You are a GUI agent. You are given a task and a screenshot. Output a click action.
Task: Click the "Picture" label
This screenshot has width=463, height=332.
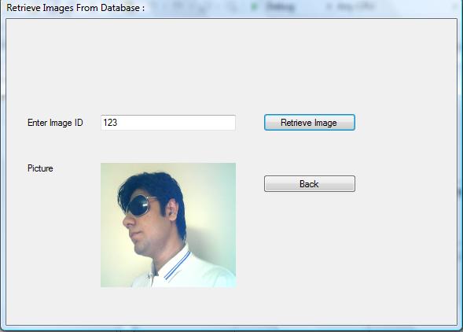click(40, 168)
